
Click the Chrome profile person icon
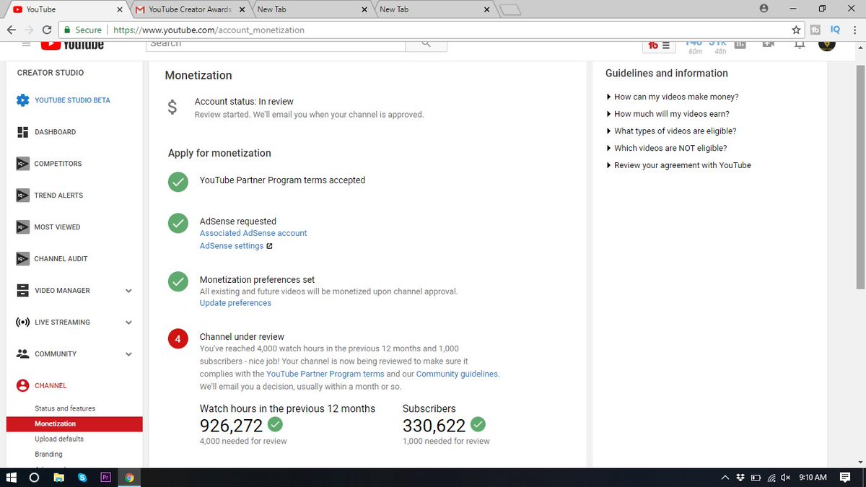[x=764, y=9]
